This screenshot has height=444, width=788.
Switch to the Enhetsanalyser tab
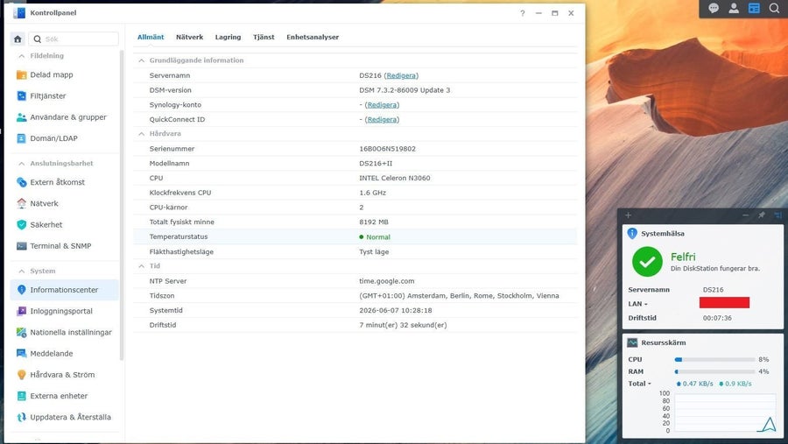[x=313, y=37]
